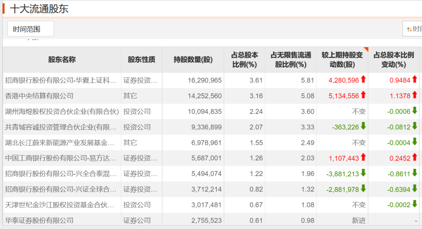Open the 时间范围 button
The height and width of the screenshot is (229, 422).
(30, 29)
